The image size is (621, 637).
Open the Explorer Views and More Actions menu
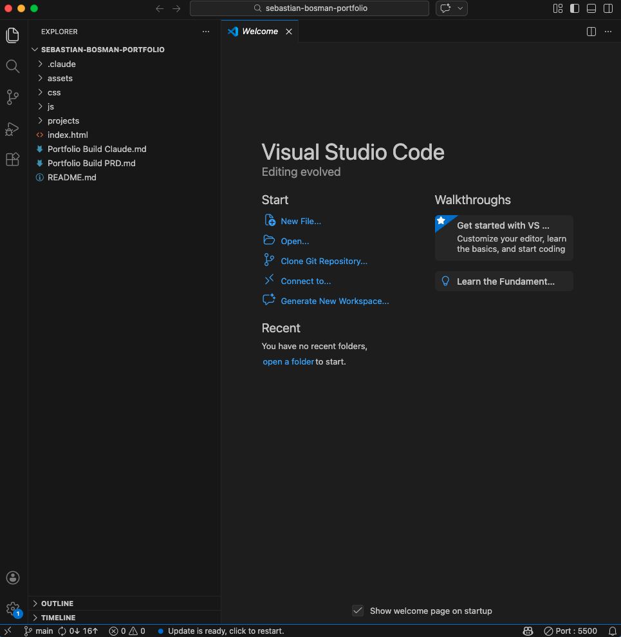(205, 31)
